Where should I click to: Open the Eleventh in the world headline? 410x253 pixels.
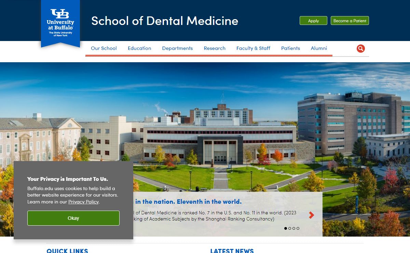(x=188, y=201)
